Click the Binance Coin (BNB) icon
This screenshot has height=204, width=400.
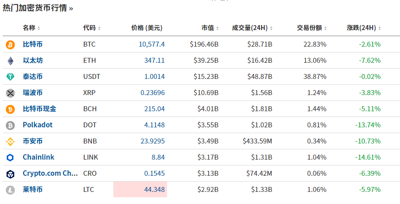[x=10, y=141]
